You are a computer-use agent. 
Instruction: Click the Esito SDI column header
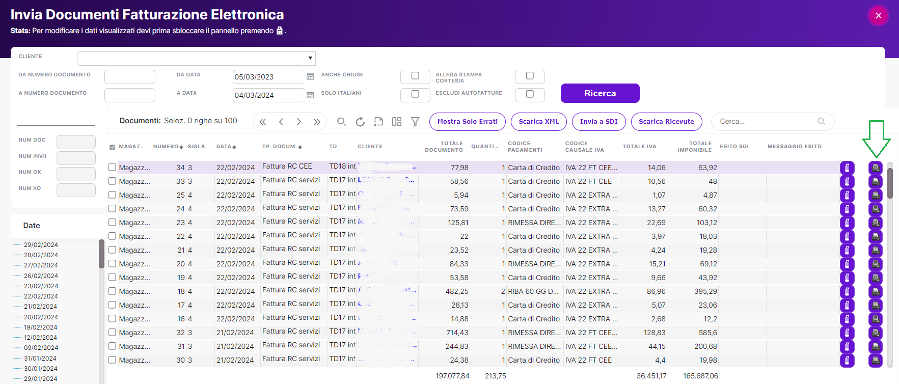tap(734, 147)
